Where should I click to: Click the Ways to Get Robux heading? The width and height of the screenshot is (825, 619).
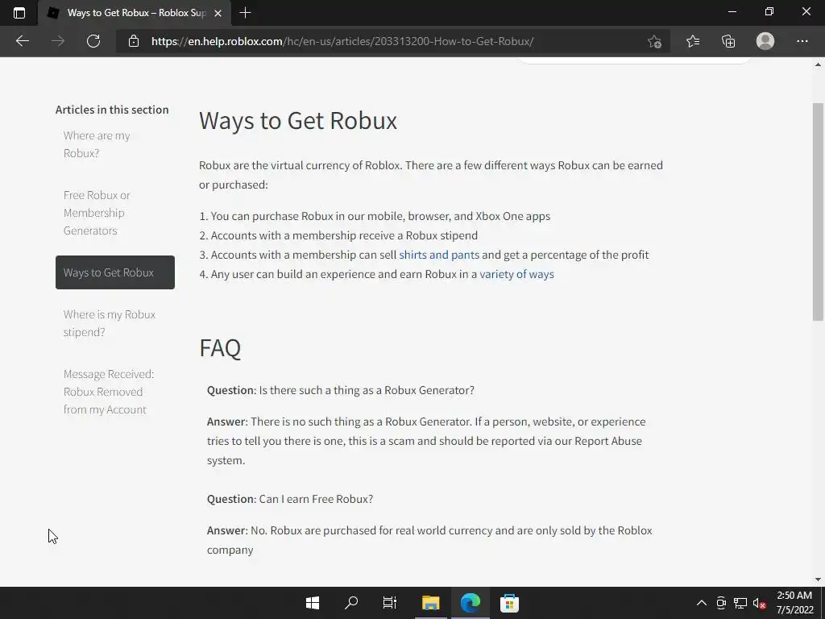point(298,121)
